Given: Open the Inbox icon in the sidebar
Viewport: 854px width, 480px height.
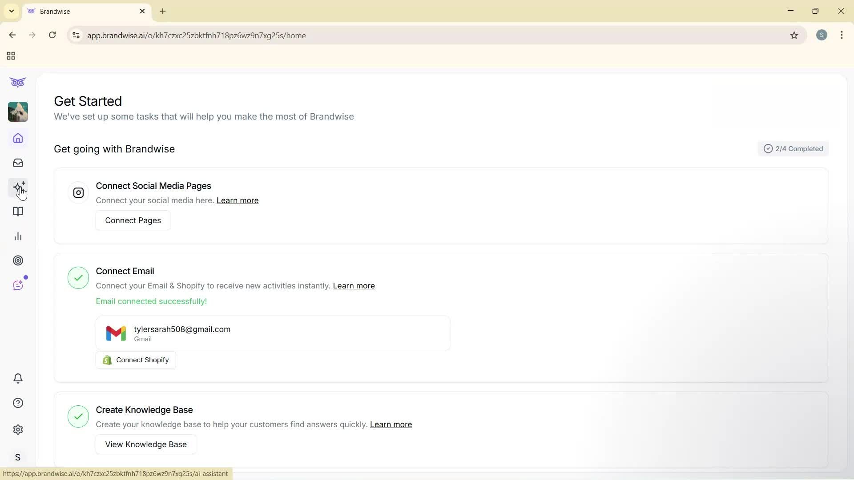Looking at the screenshot, I should 18,163.
